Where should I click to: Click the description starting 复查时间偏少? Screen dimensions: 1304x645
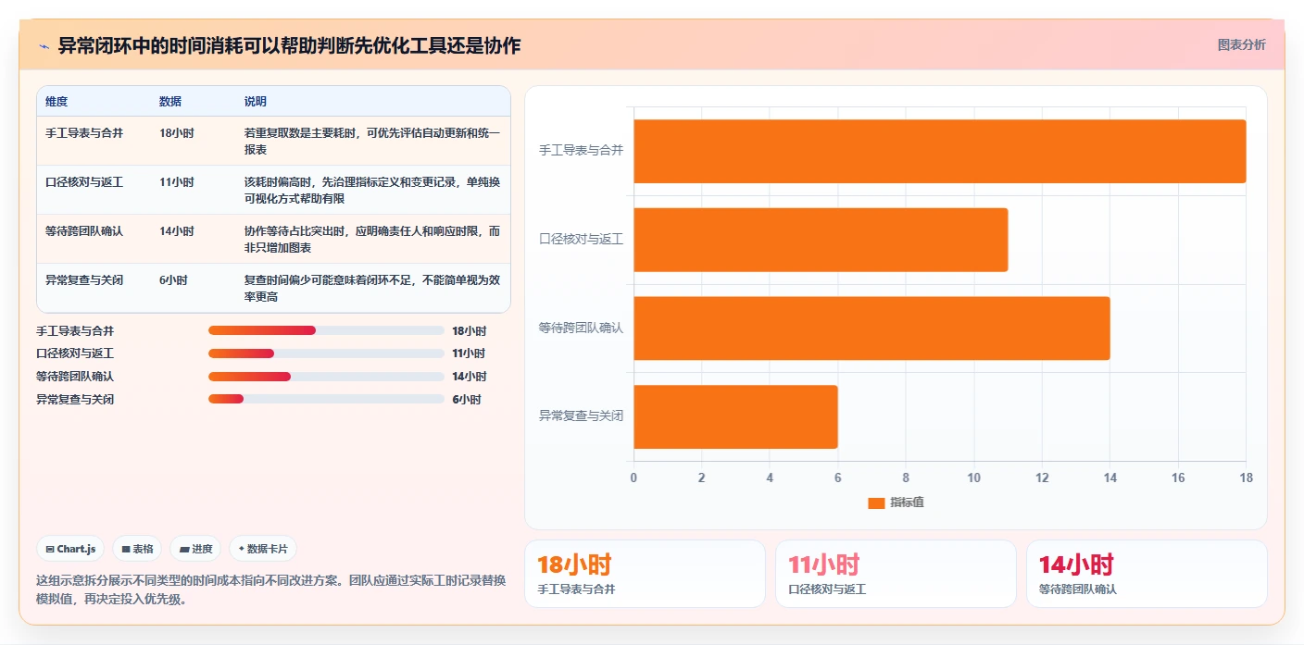pos(372,289)
